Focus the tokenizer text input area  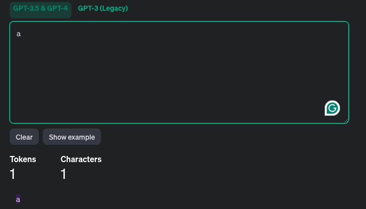click(x=178, y=71)
